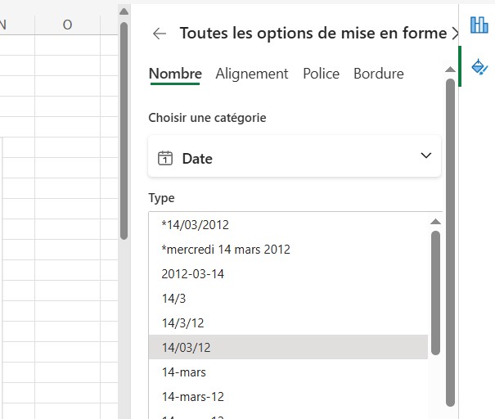The image size is (495, 419).
Task: Open the Alignement tab
Action: point(252,74)
